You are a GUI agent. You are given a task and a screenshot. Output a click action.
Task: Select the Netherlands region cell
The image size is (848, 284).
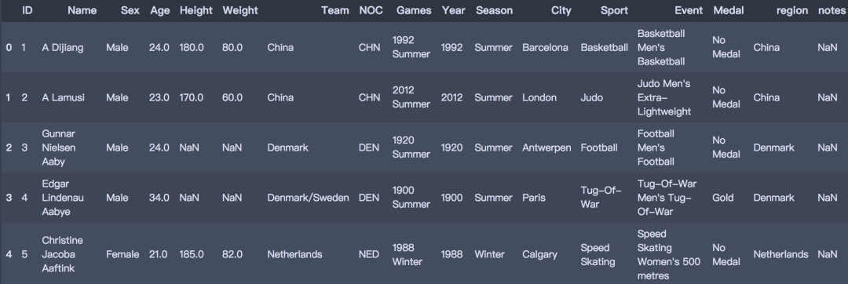[781, 254]
